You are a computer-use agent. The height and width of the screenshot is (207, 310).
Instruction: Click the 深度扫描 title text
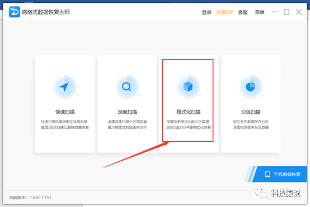[128, 112]
